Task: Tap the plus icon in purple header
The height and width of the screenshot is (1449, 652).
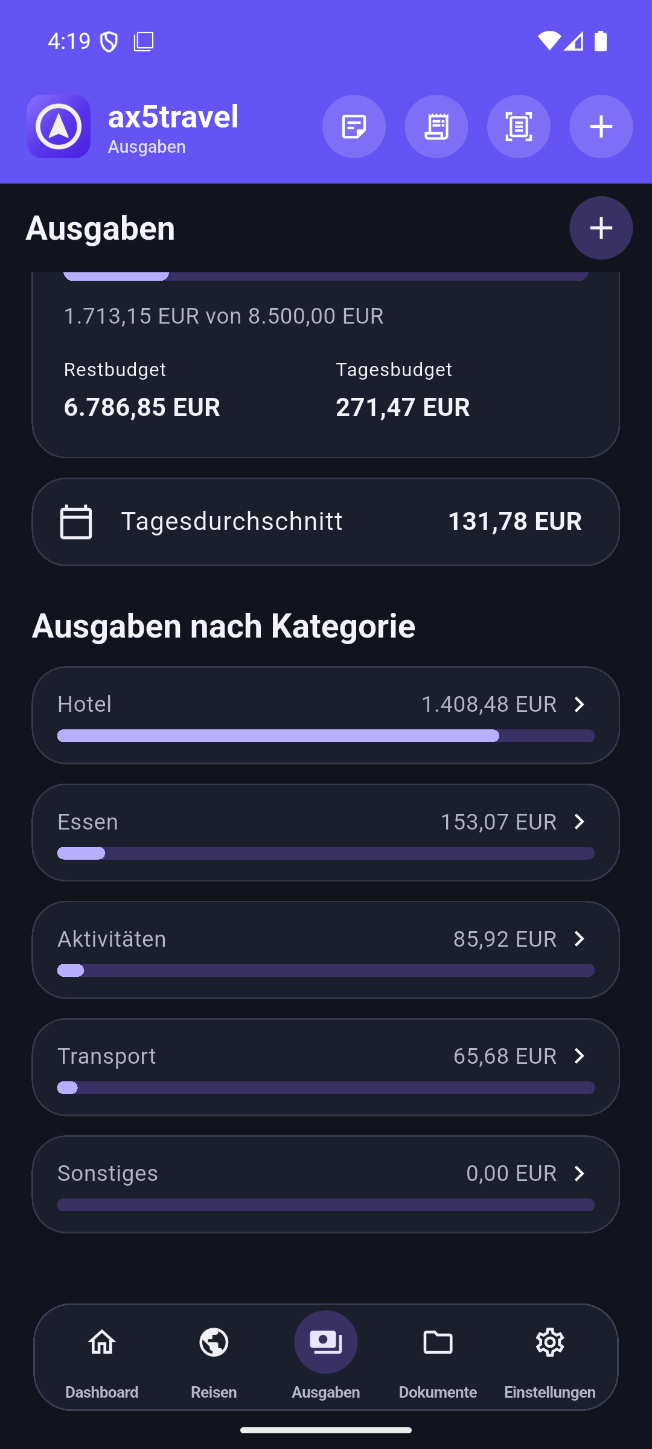Action: 601,126
